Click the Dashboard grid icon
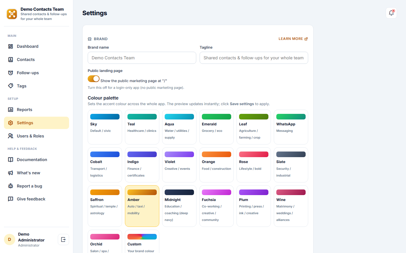Image resolution: width=406 pixels, height=253 pixels. click(x=10, y=46)
